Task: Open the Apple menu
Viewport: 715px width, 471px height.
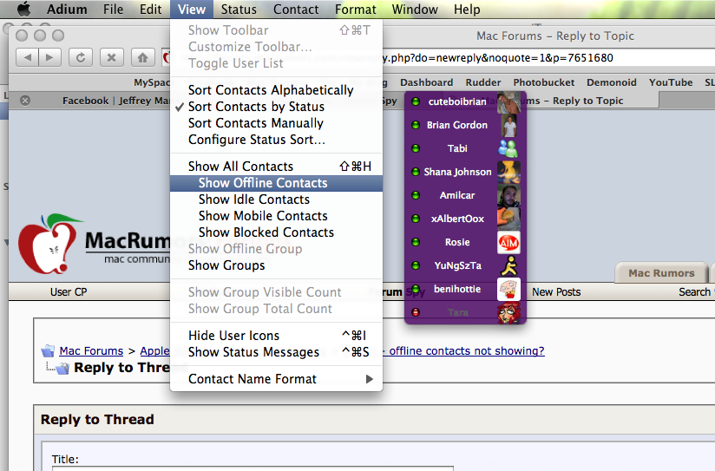Action: [x=23, y=9]
